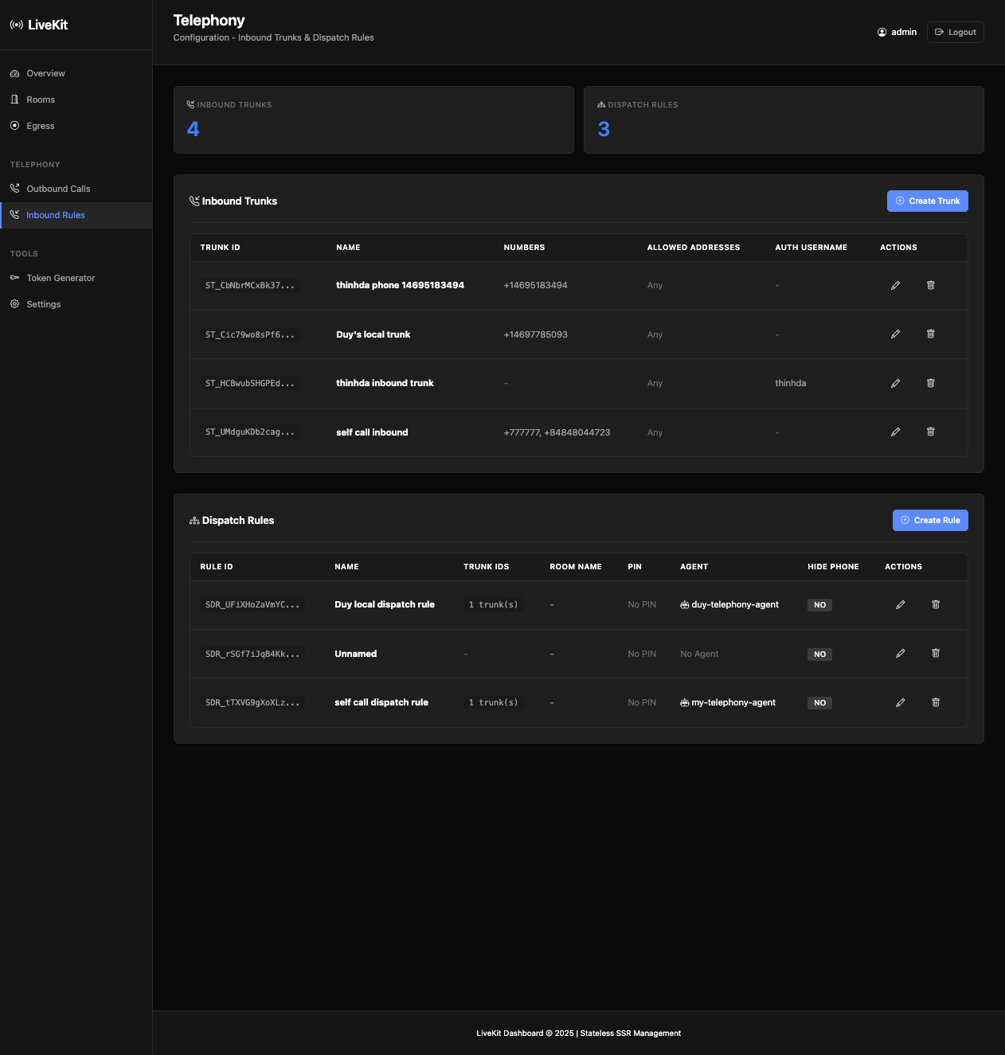Image resolution: width=1005 pixels, height=1055 pixels.
Task: Delete the Unnamed dispatch rule
Action: click(x=936, y=654)
